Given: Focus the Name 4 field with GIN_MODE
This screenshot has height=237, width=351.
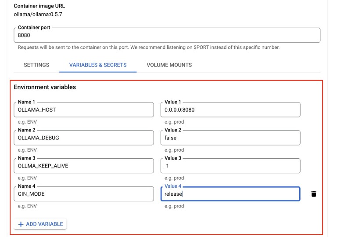Looking at the screenshot, I should pos(84,194).
